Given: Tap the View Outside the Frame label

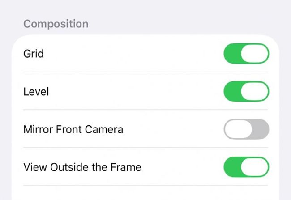Looking at the screenshot, I should point(82,167).
